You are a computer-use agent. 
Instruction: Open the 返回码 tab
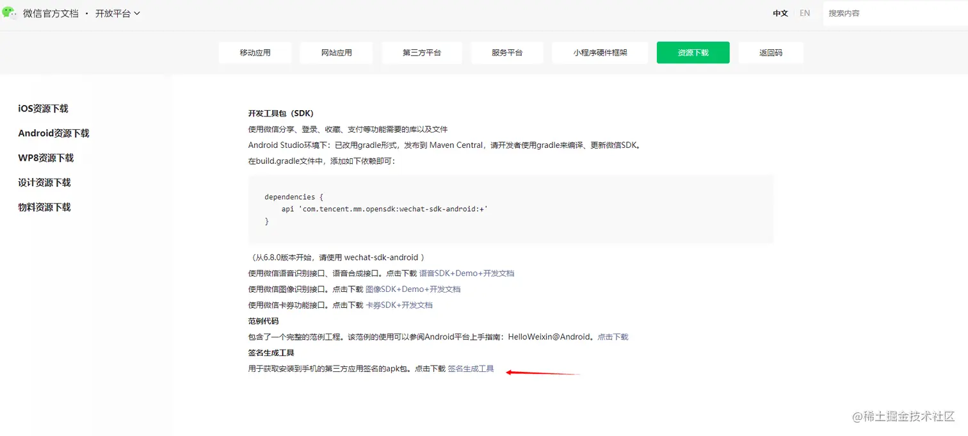[x=771, y=52]
